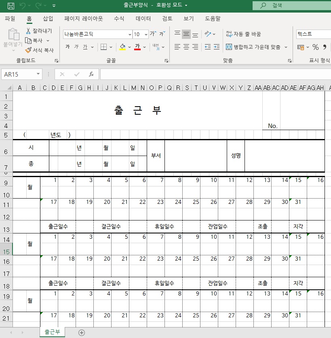Viewport: 331px width, 338px height.
Task: Activate 서식 복사 format painter
Action: [39, 50]
